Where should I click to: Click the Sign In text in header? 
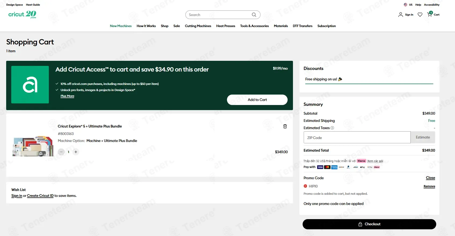409,15
